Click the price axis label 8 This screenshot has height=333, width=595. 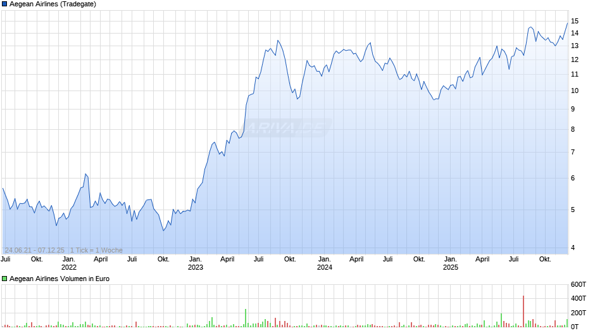573,130
